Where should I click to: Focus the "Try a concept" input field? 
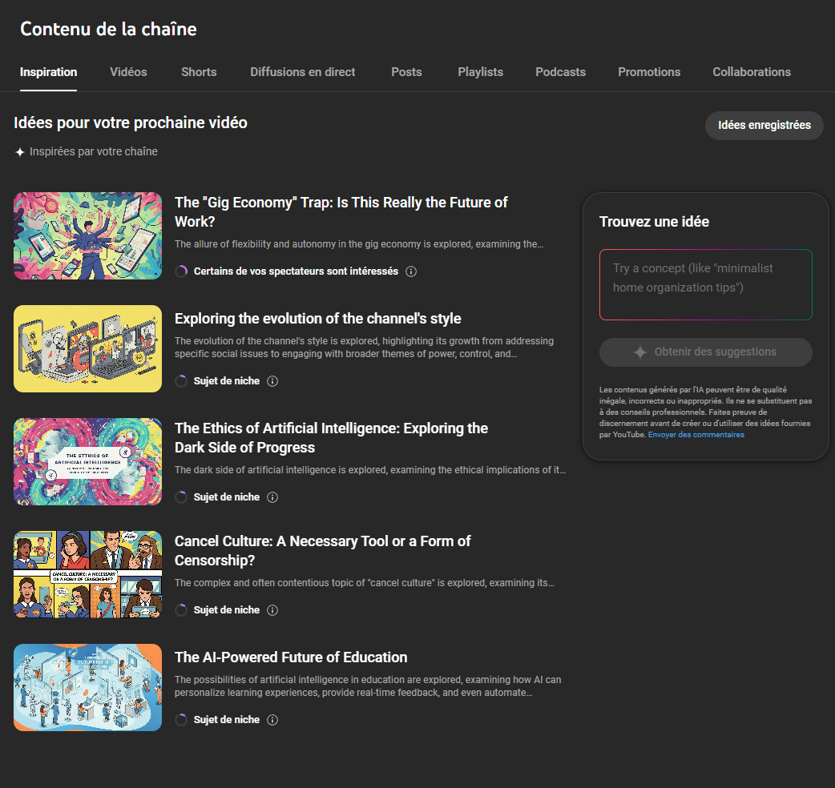[x=705, y=284]
